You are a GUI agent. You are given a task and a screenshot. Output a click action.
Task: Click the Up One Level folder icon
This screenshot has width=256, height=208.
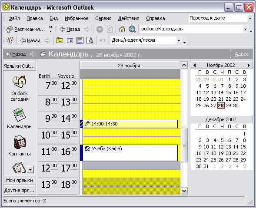[60, 40]
